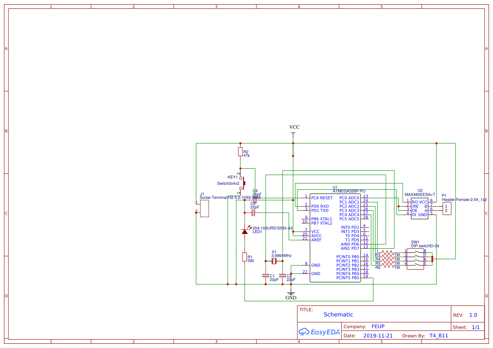Click the Schematic title text
Image resolution: width=493 pixels, height=348 pixels.
(x=338, y=314)
